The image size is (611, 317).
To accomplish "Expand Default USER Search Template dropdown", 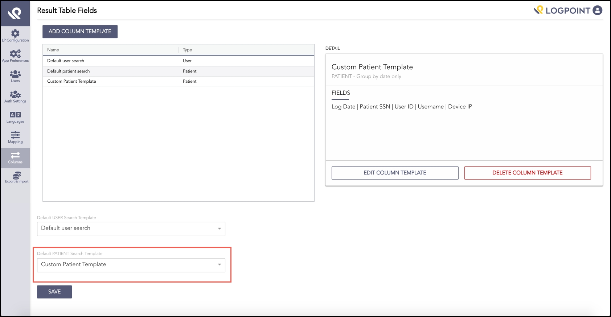I will pyautogui.click(x=131, y=229).
